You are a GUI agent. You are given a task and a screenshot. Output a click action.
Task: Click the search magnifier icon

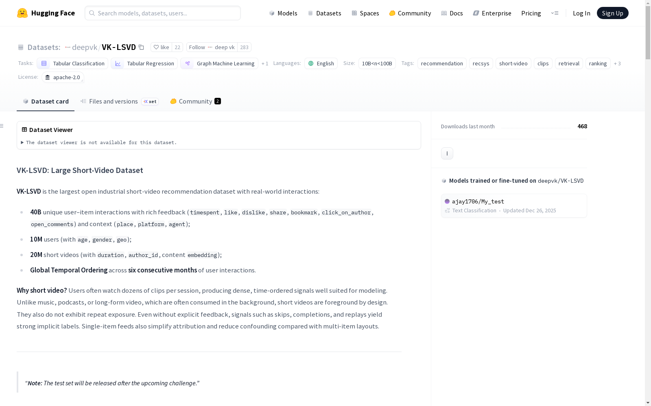pyautogui.click(x=92, y=13)
